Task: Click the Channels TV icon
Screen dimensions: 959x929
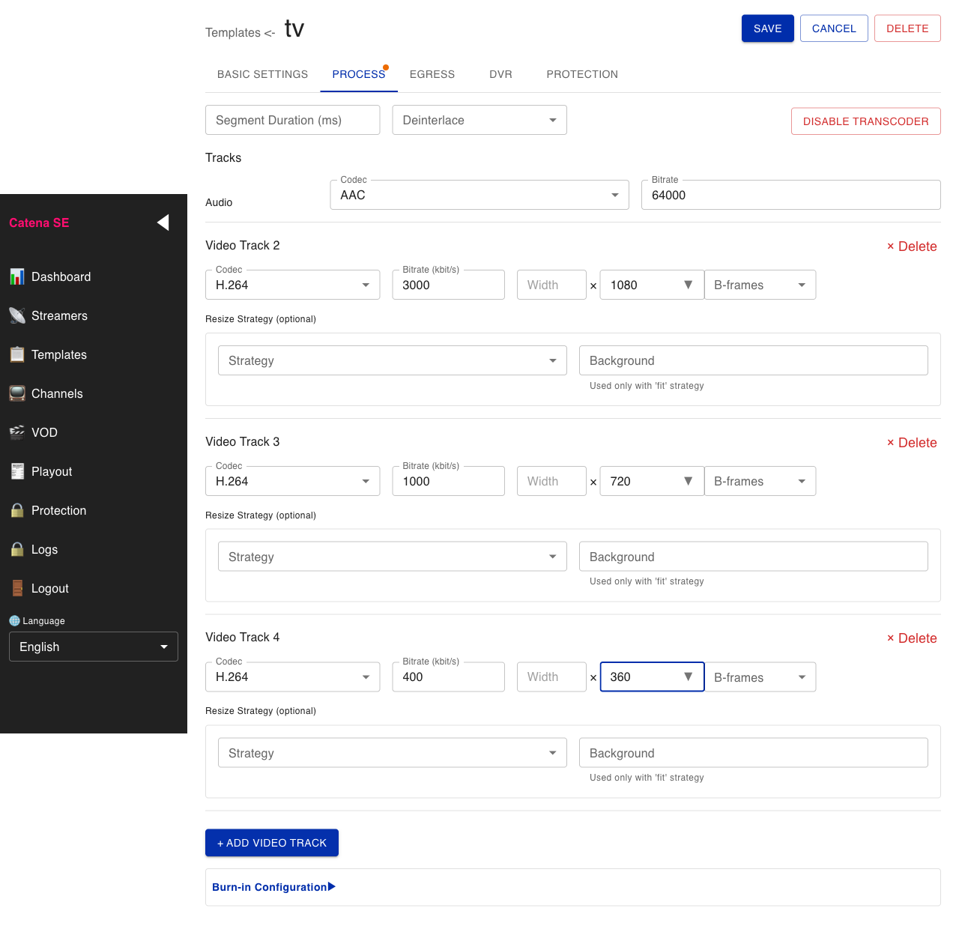Action: pyautogui.click(x=16, y=393)
